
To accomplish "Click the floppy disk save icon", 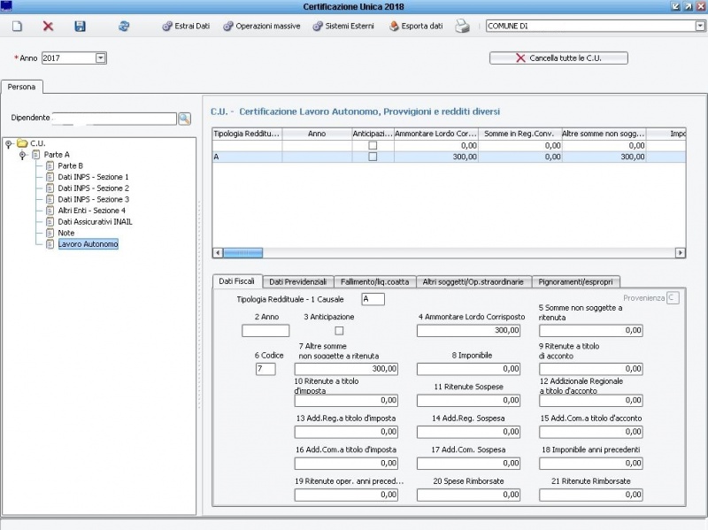I will pyautogui.click(x=80, y=27).
